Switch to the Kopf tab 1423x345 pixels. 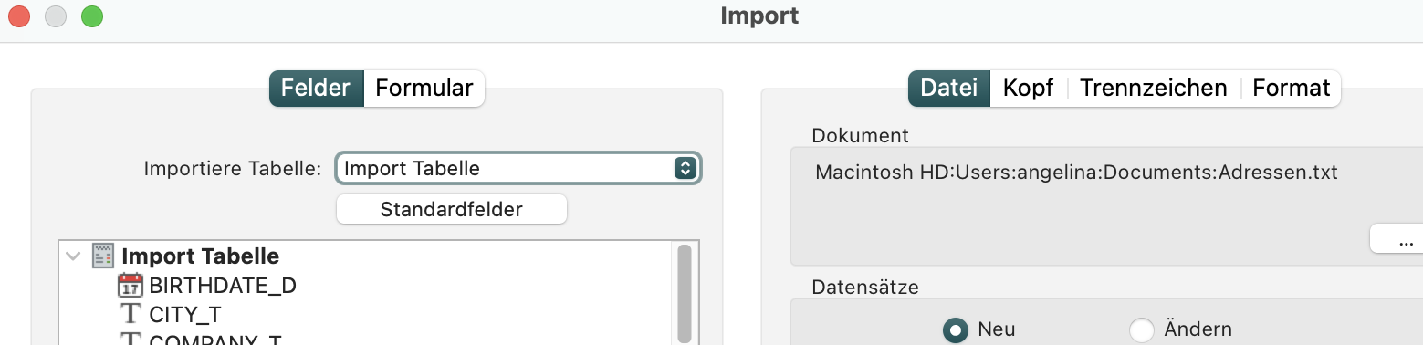tap(1028, 89)
